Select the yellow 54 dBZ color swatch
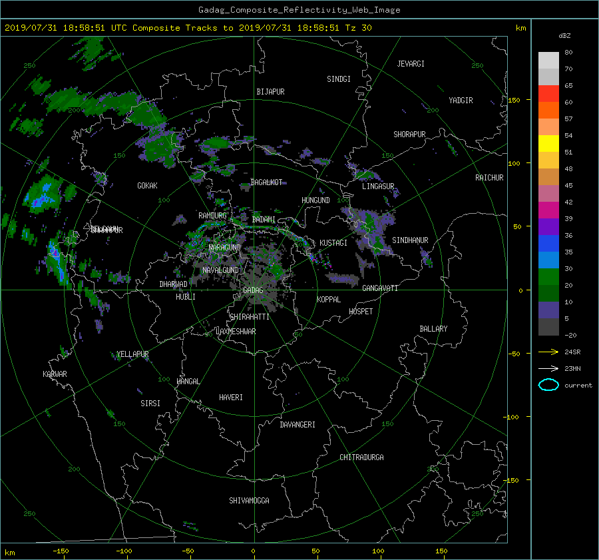This screenshot has height=560, width=599. [x=548, y=143]
